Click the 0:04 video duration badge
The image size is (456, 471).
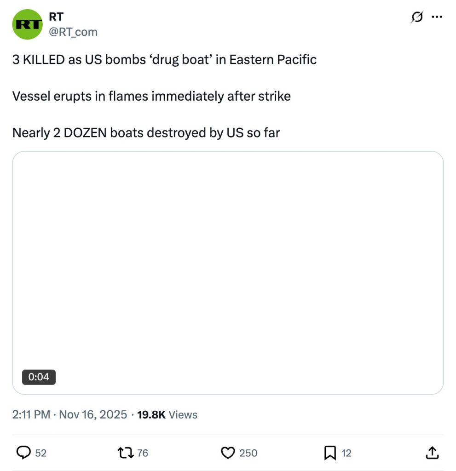click(x=39, y=377)
